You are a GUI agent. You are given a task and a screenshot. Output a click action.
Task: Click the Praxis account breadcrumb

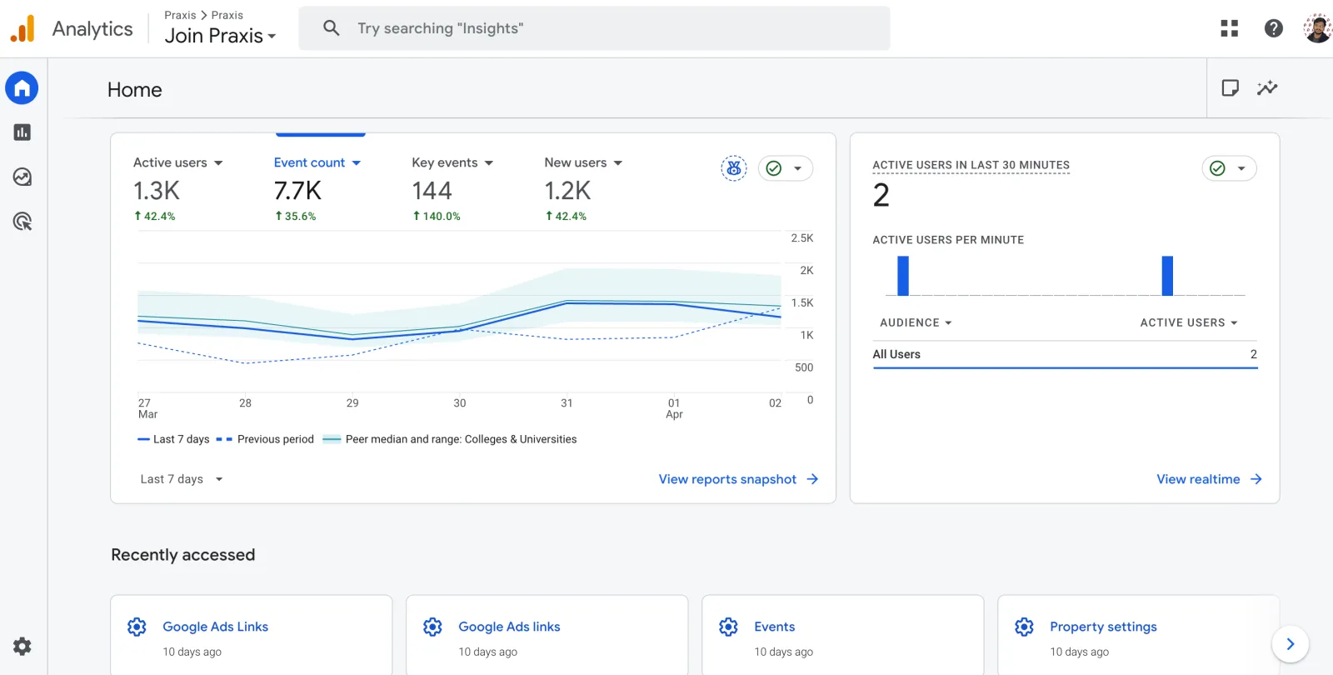coord(180,15)
